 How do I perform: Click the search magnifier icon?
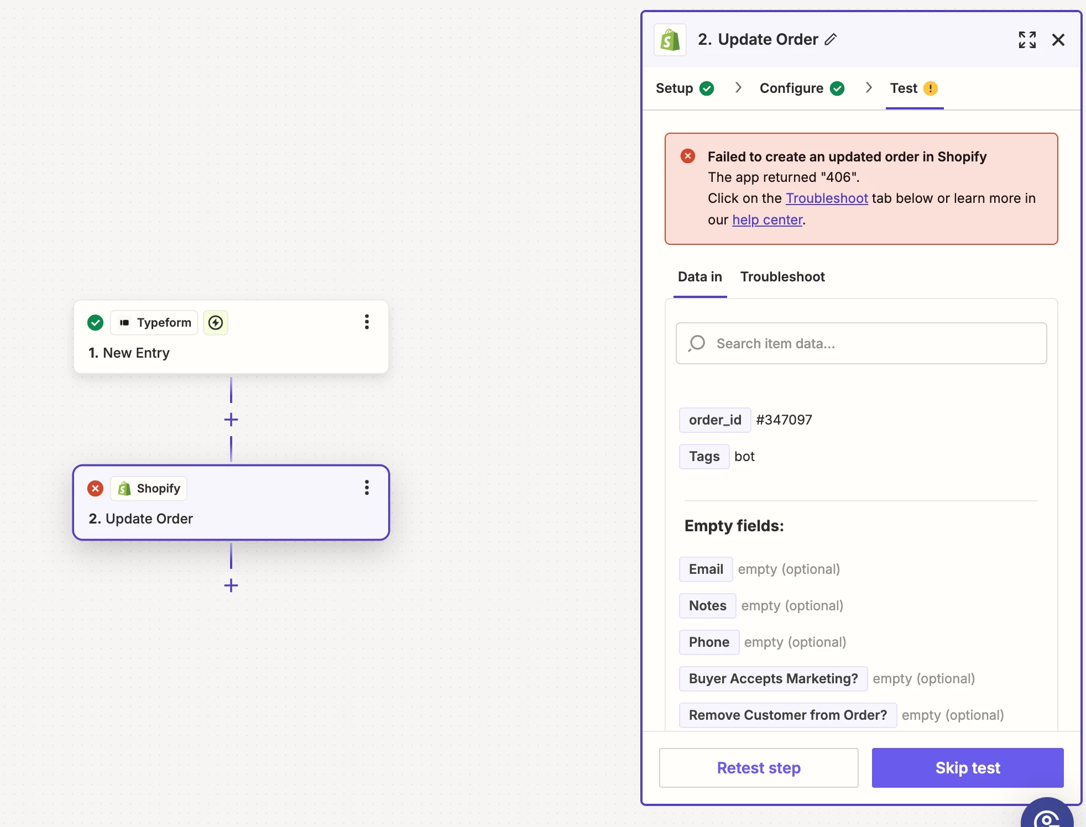697,343
